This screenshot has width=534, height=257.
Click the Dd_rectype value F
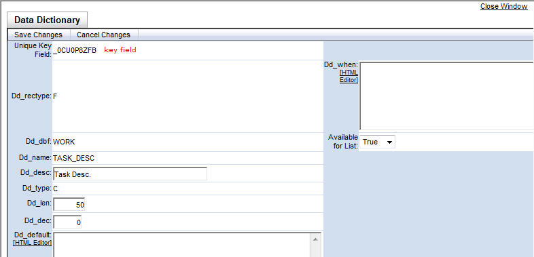pos(55,96)
